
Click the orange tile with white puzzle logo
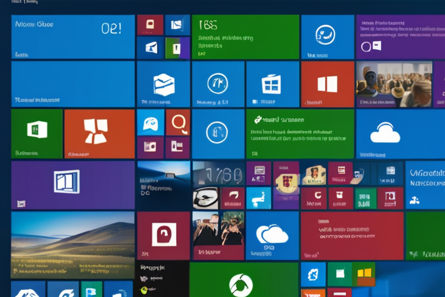point(99,133)
